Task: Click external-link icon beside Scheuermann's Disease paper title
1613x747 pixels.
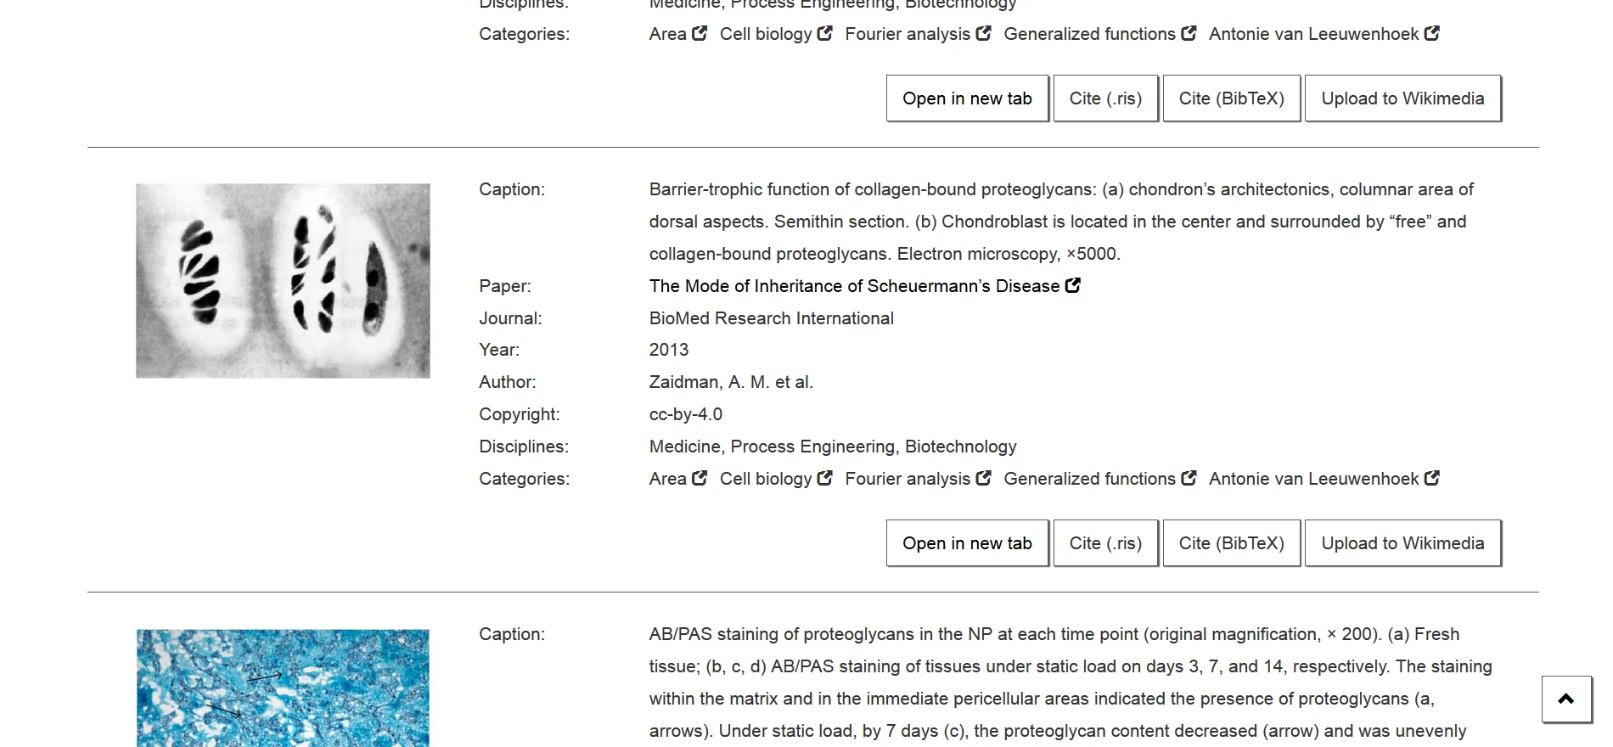Action: pos(1073,286)
